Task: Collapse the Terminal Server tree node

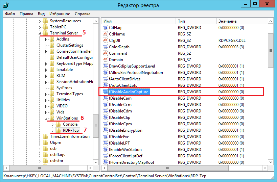Action: [x=40, y=33]
